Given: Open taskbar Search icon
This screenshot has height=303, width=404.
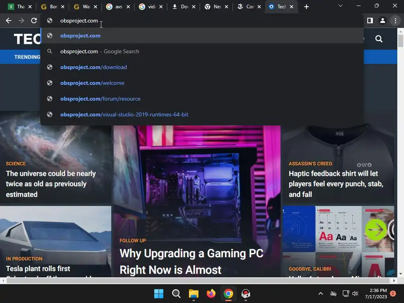Looking at the screenshot, I should pyautogui.click(x=176, y=294).
